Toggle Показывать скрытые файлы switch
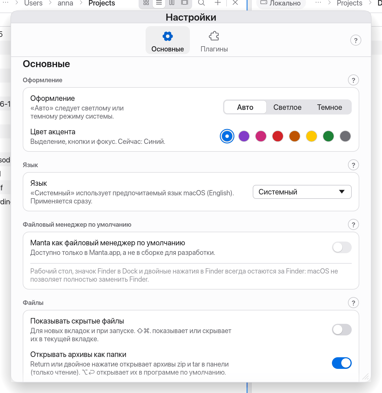The height and width of the screenshot is (393, 382). click(x=342, y=330)
